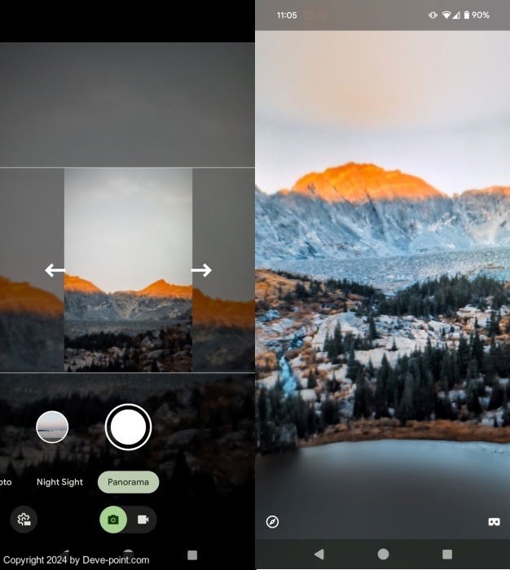Select the partially visible Photo mode
The width and height of the screenshot is (510, 570).
click(6, 482)
